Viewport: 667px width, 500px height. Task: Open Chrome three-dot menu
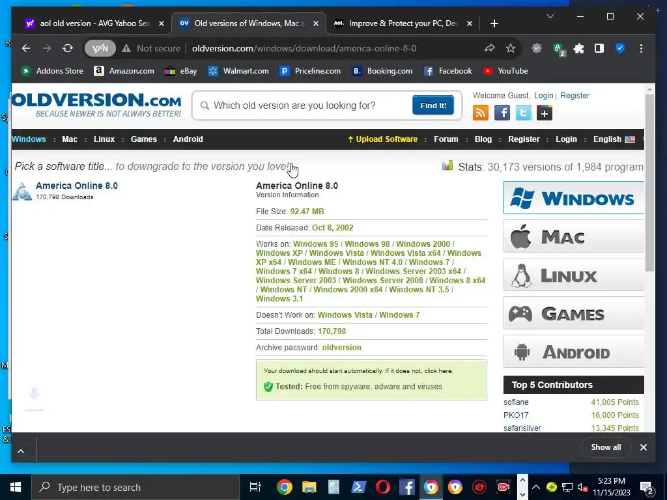coord(641,48)
